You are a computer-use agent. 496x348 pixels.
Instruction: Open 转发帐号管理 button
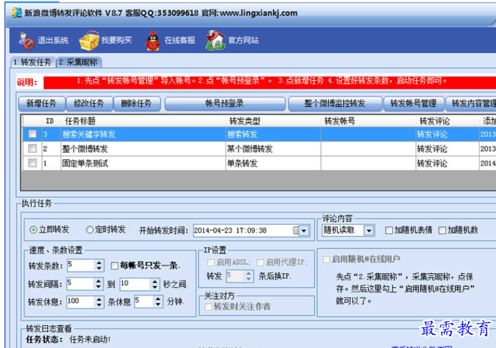point(413,104)
